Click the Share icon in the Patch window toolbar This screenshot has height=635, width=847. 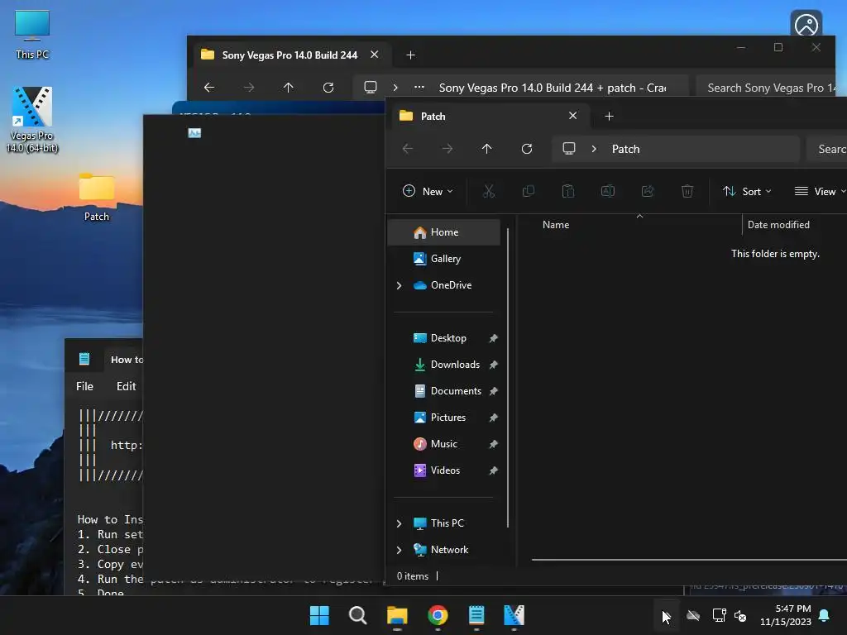647,191
